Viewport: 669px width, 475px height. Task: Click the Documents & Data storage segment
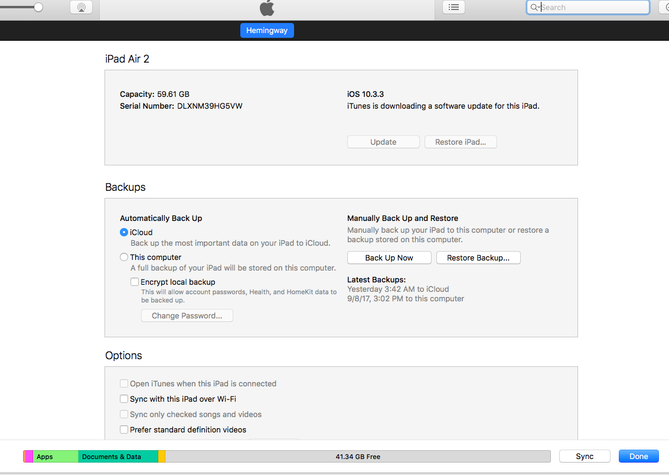[x=118, y=457]
